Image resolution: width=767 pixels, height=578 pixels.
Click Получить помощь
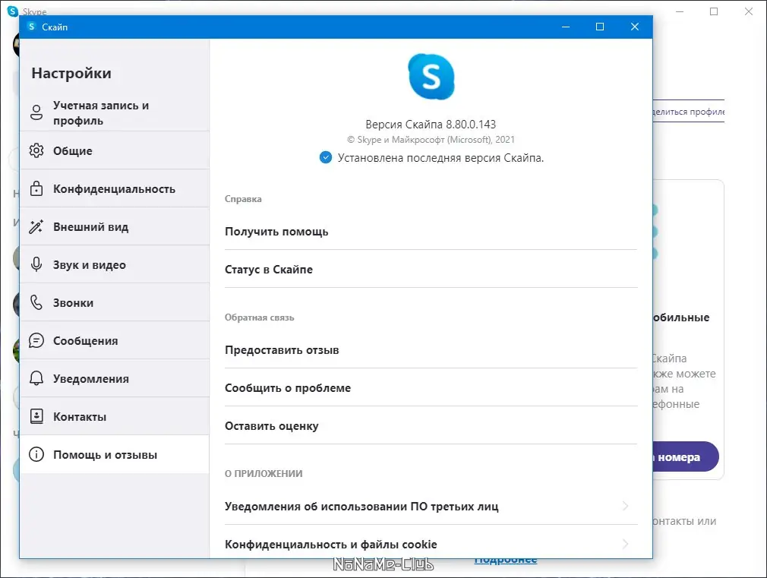coord(431,232)
